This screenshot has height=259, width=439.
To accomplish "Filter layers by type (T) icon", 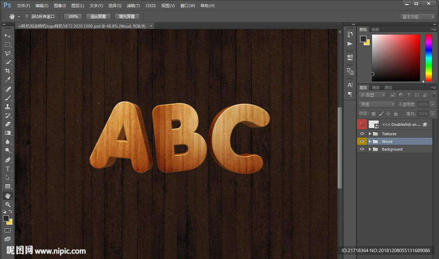I will pos(409,95).
